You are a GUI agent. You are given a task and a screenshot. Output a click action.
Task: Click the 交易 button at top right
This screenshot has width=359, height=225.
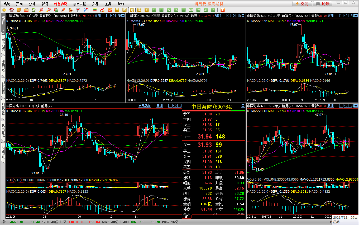pos(302,4)
